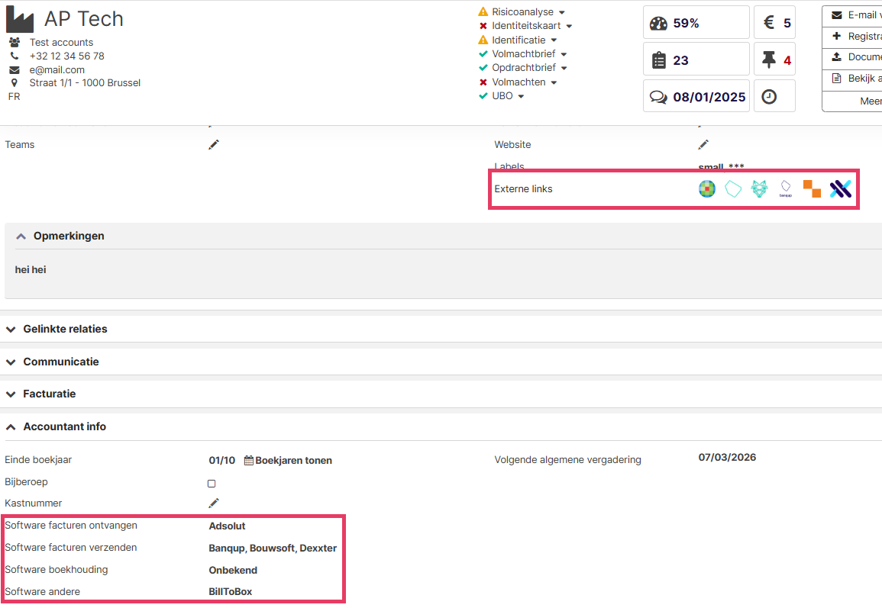Click the Docume... upload button
The width and height of the screenshot is (882, 608).
[x=852, y=57]
